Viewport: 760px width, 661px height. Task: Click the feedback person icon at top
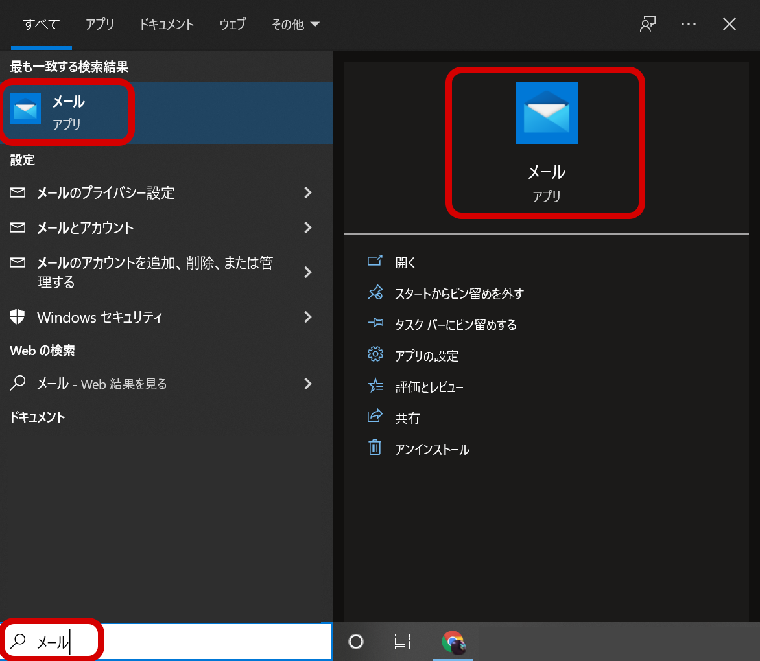(x=647, y=25)
